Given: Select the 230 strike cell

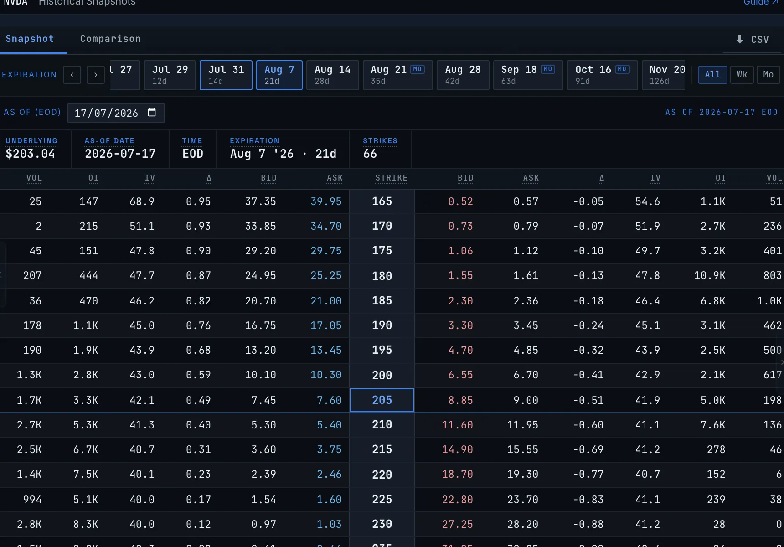Looking at the screenshot, I should pyautogui.click(x=382, y=524).
